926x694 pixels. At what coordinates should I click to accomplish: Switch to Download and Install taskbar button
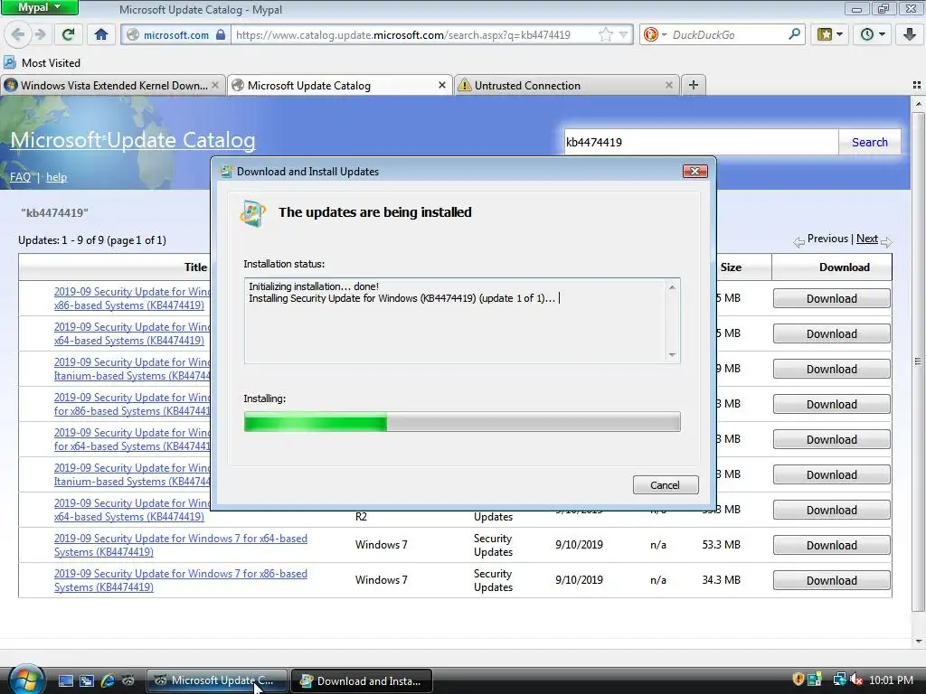(x=362, y=680)
